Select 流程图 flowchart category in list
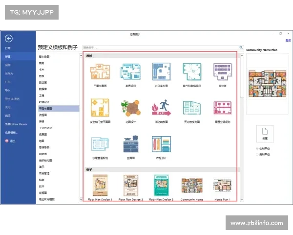The height and width of the screenshot is (235, 293). 42,115
